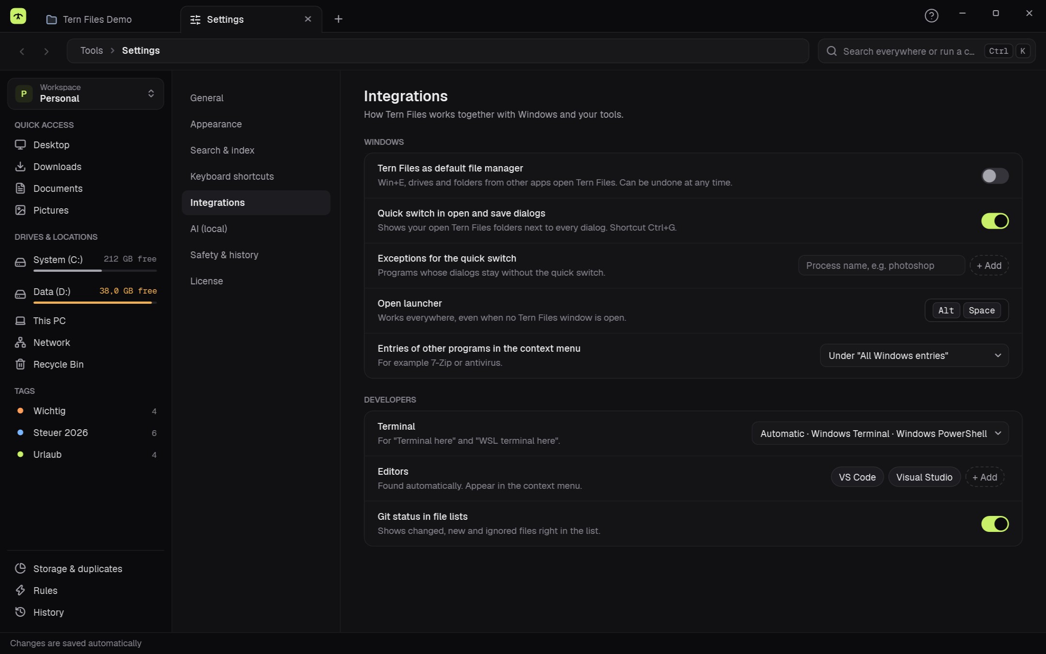Go forward with the right arrow icon
1046x654 pixels.
point(46,51)
